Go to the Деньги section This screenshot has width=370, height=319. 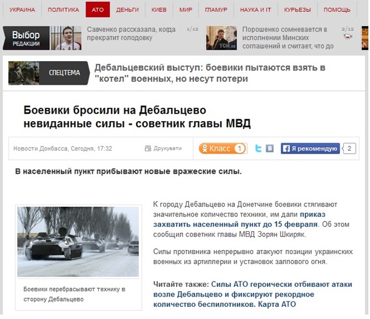pos(127,10)
